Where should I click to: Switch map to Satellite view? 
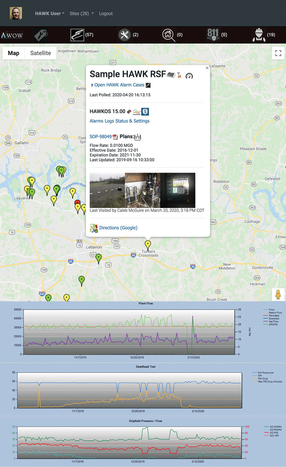pos(40,53)
